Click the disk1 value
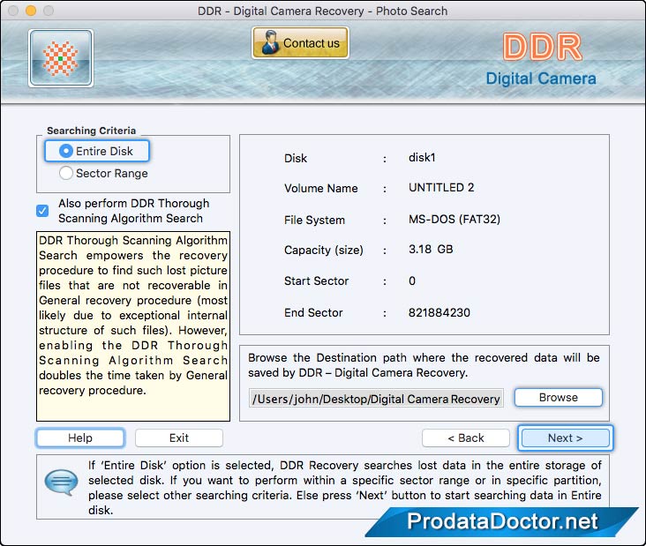Viewport: 646px width, 546px height. [422, 158]
